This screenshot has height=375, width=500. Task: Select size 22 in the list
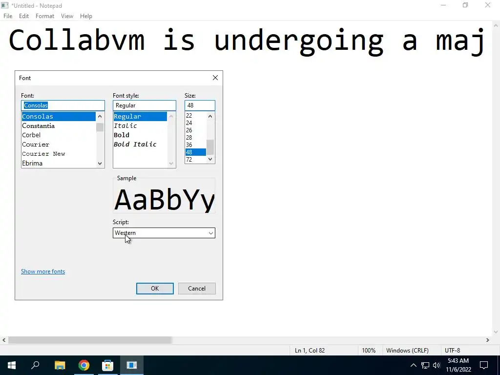tap(195, 115)
